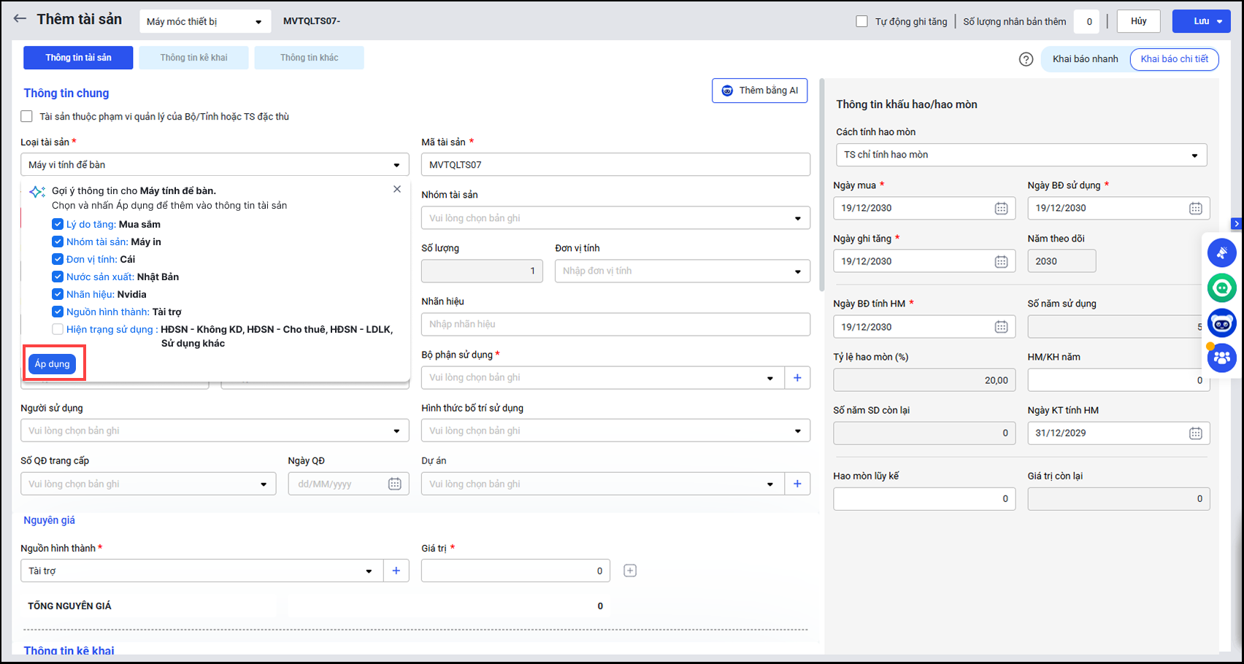Click the Thêm bằng AI button
This screenshot has height=664, width=1244.
pyautogui.click(x=759, y=90)
